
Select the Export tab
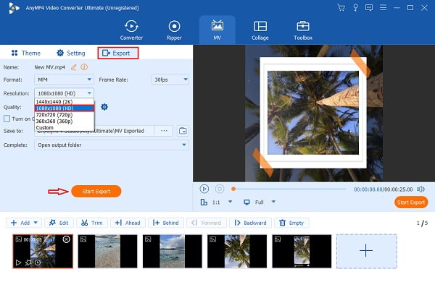click(118, 53)
